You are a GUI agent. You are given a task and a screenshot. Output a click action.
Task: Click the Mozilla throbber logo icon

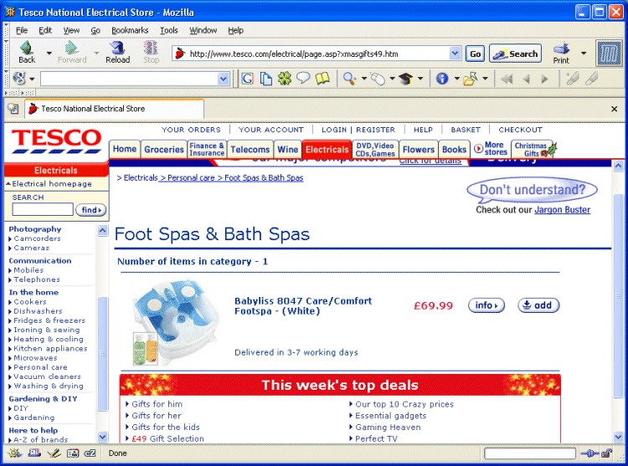point(609,53)
